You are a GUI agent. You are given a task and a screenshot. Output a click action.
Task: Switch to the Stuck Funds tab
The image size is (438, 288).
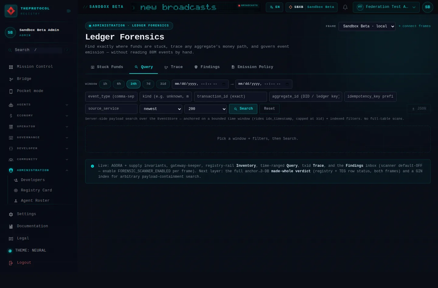click(x=107, y=67)
